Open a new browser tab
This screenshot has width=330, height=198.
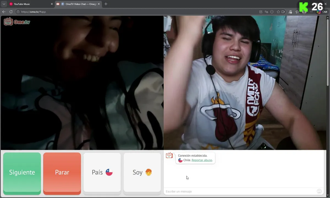click(106, 4)
